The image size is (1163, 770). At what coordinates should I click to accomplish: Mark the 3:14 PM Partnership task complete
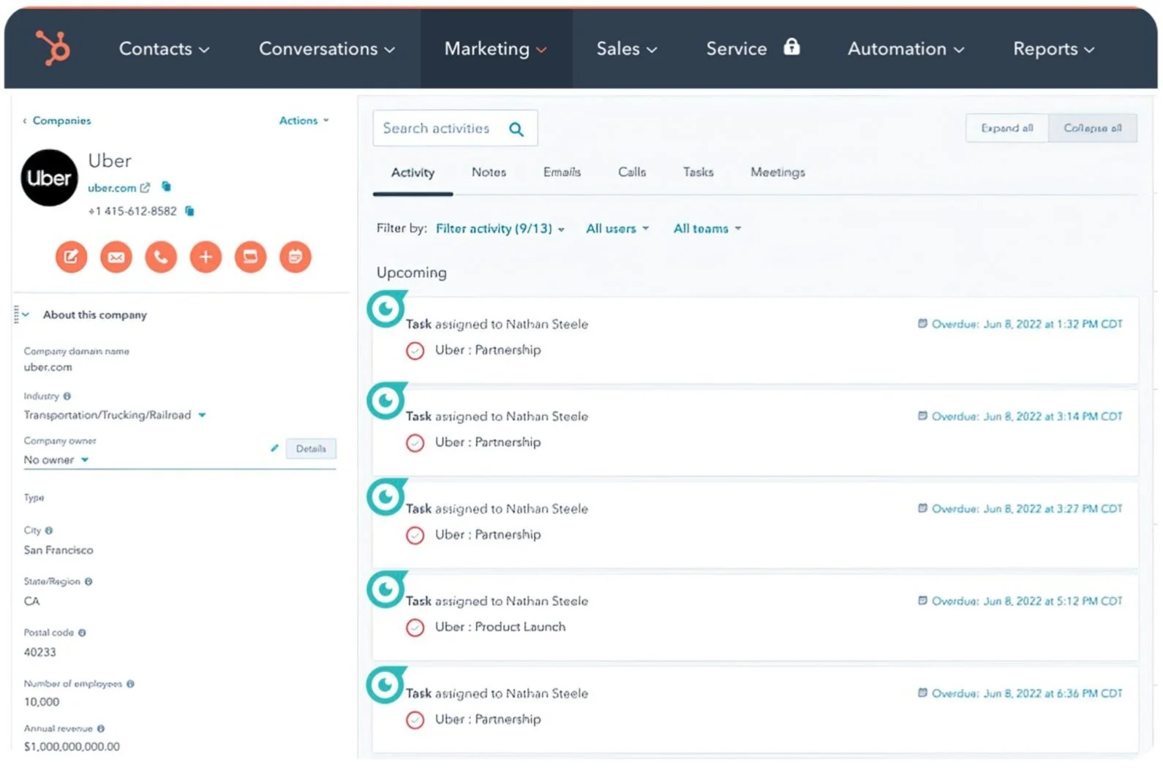(415, 443)
